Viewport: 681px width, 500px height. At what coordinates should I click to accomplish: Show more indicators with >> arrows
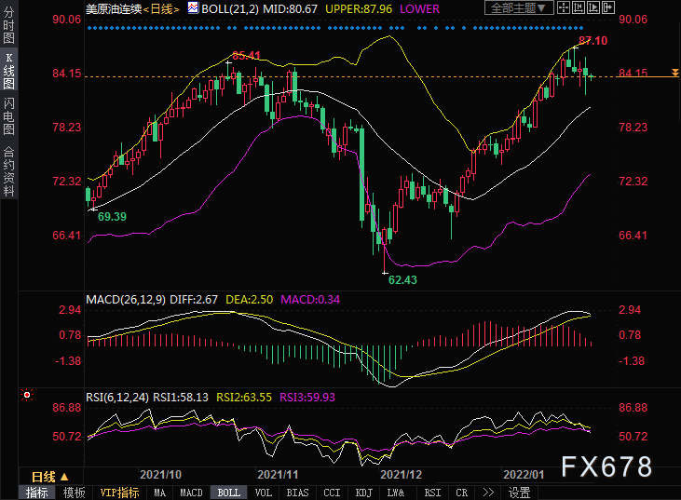(x=488, y=493)
